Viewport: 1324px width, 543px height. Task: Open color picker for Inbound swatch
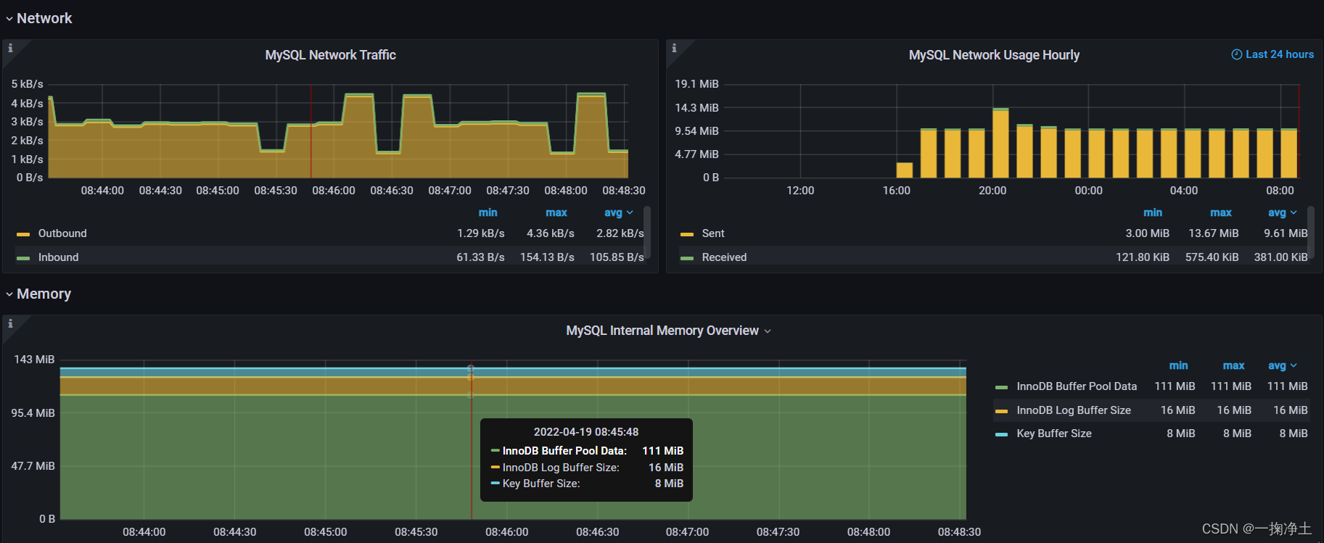click(23, 258)
